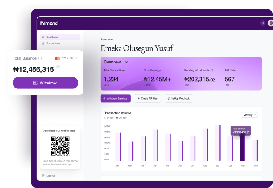Open Transactions from the sidebar
This screenshot has height=188, width=273.
coord(53,43)
